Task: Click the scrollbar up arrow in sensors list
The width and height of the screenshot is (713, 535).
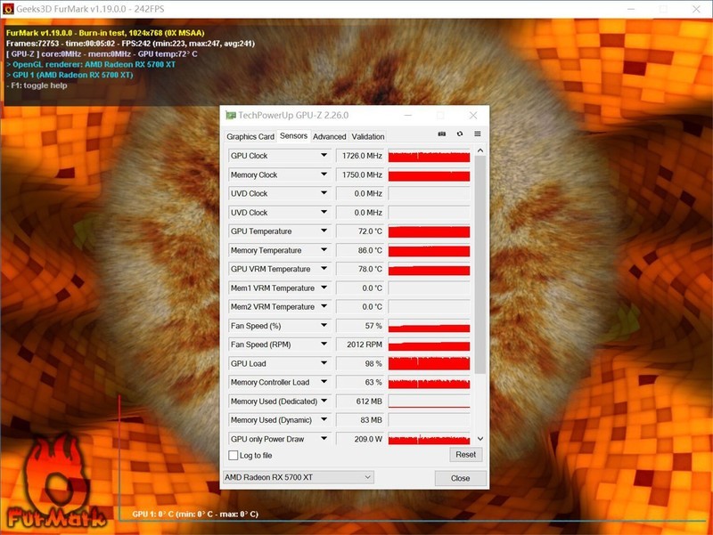Action: 480,150
